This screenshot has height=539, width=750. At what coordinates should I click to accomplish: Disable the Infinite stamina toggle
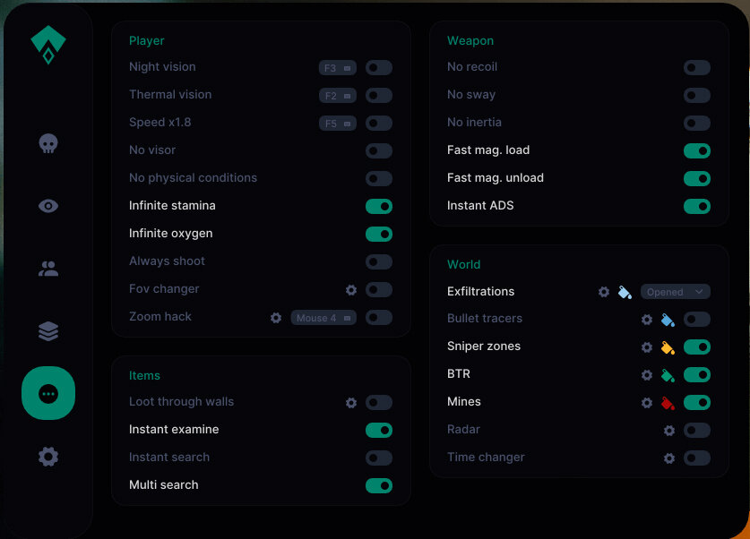pos(379,206)
